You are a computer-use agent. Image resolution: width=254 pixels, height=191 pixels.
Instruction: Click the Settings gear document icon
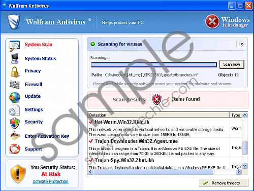point(14,110)
